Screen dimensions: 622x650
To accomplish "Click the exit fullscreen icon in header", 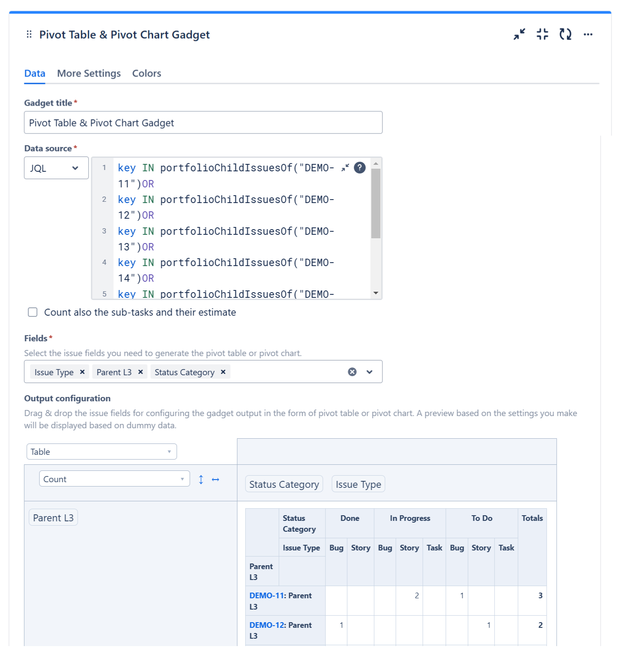I will coord(542,34).
